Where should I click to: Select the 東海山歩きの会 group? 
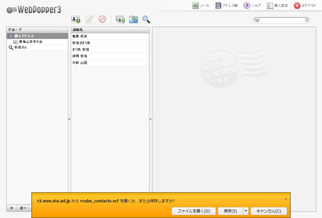point(37,41)
